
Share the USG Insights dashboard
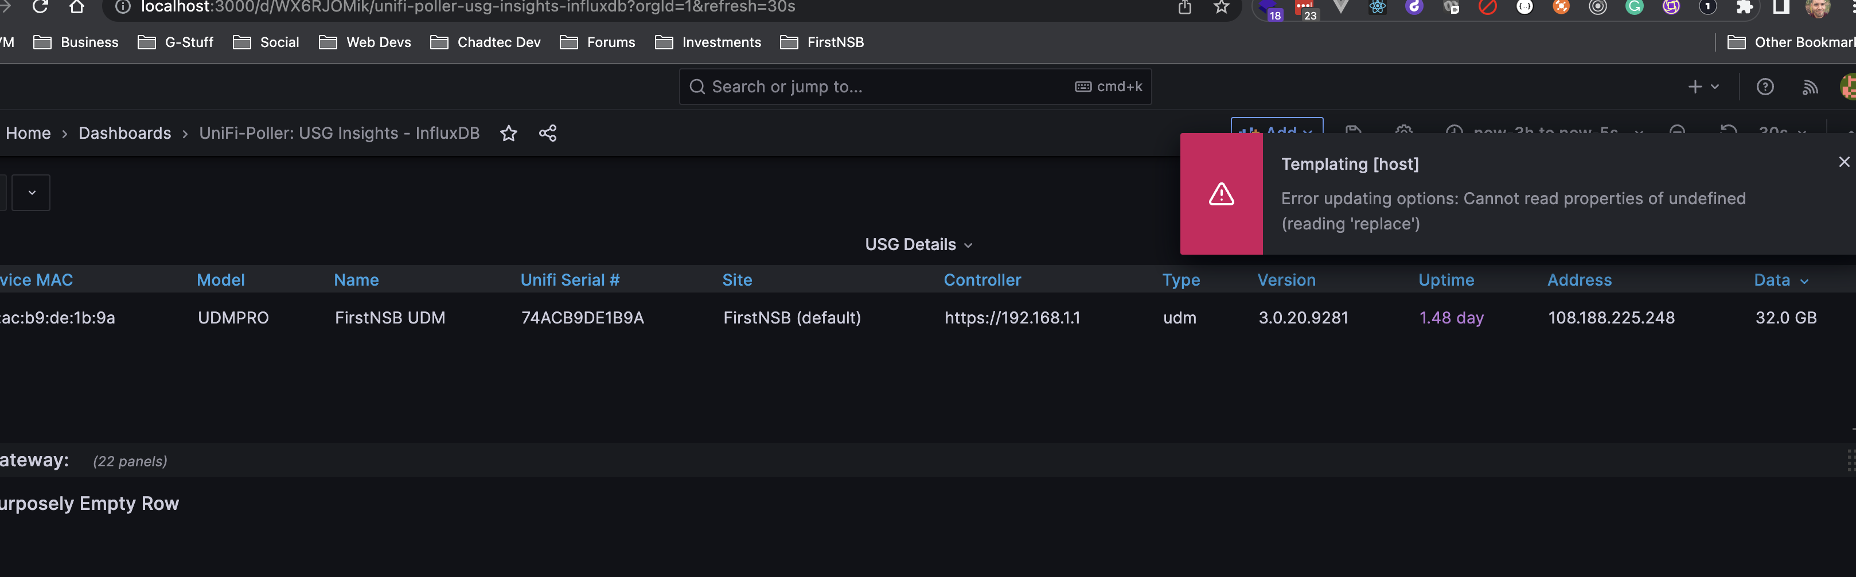click(548, 133)
